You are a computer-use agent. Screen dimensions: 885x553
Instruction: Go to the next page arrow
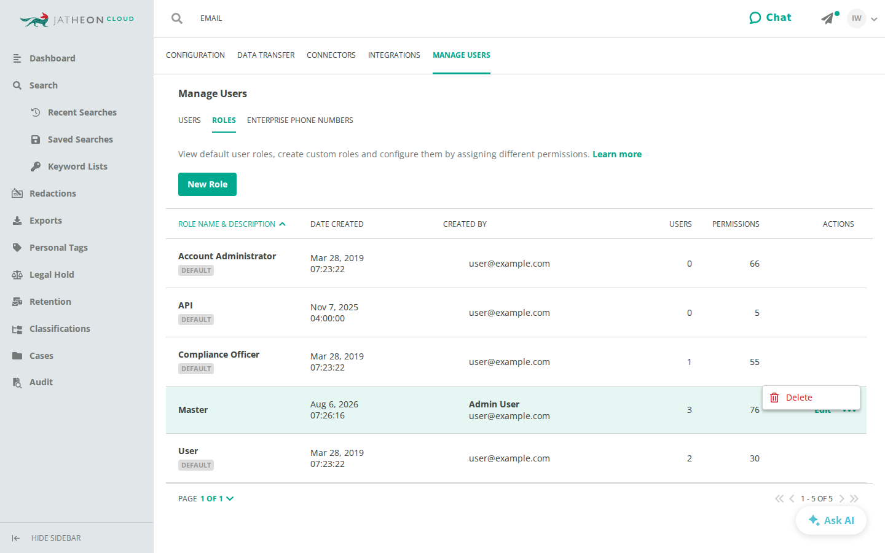(842, 499)
